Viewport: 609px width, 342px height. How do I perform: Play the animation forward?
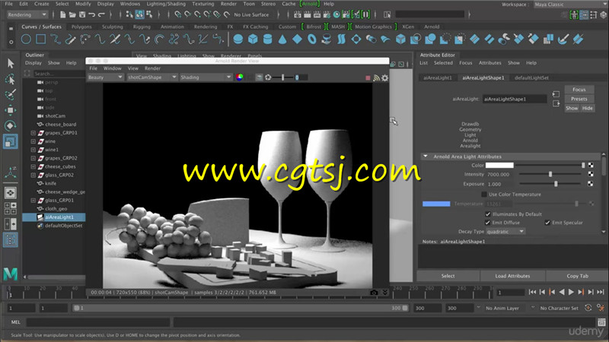571,292
